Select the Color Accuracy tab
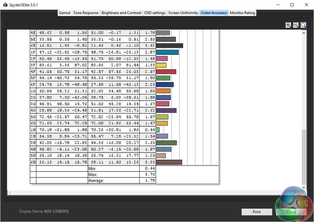 click(x=214, y=13)
